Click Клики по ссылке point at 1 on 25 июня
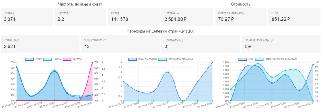 point(139,91)
